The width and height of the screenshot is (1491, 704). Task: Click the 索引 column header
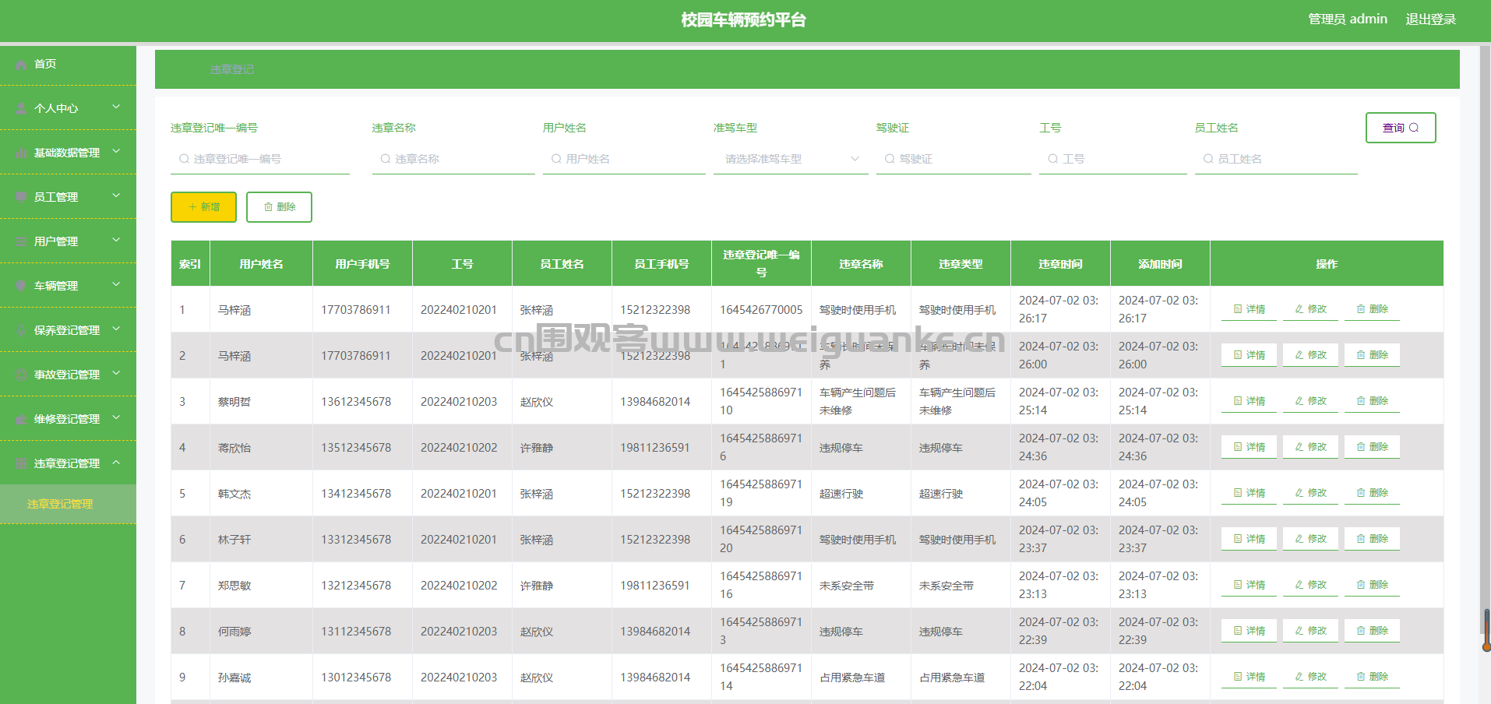(190, 264)
